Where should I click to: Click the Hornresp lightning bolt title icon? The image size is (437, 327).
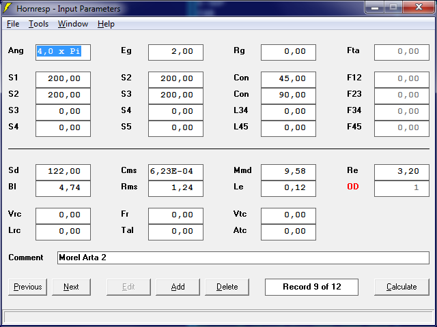pyautogui.click(x=8, y=8)
